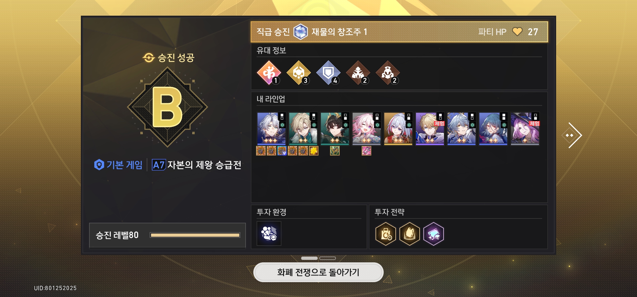637x297 pixels.
Task: Go to next page with right arrow
Action: click(572, 135)
